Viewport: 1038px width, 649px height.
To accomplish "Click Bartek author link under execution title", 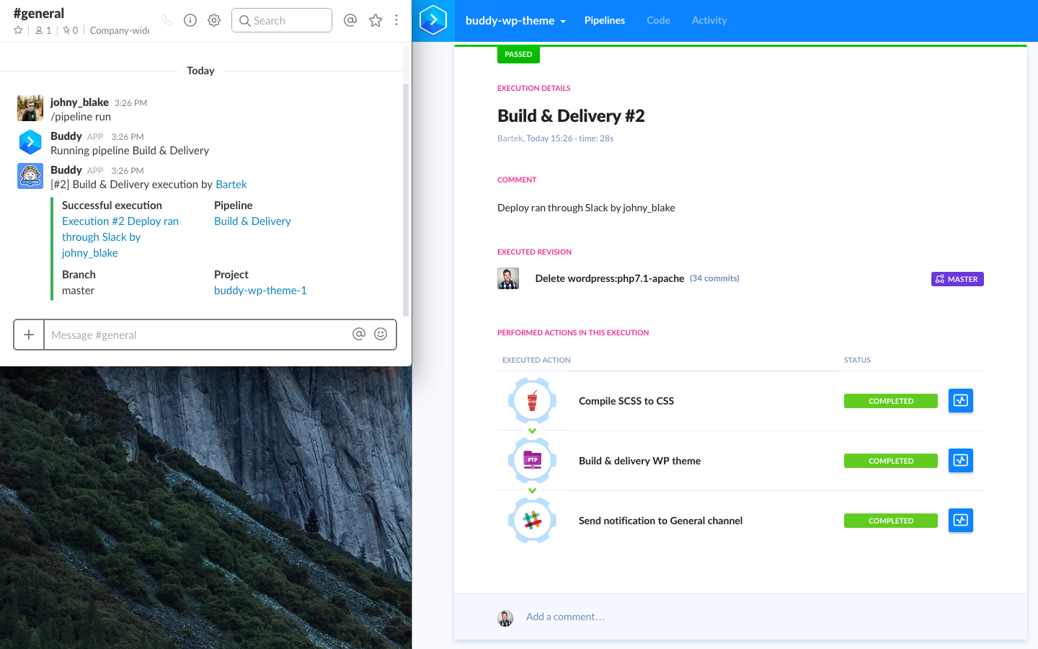I will click(x=510, y=138).
